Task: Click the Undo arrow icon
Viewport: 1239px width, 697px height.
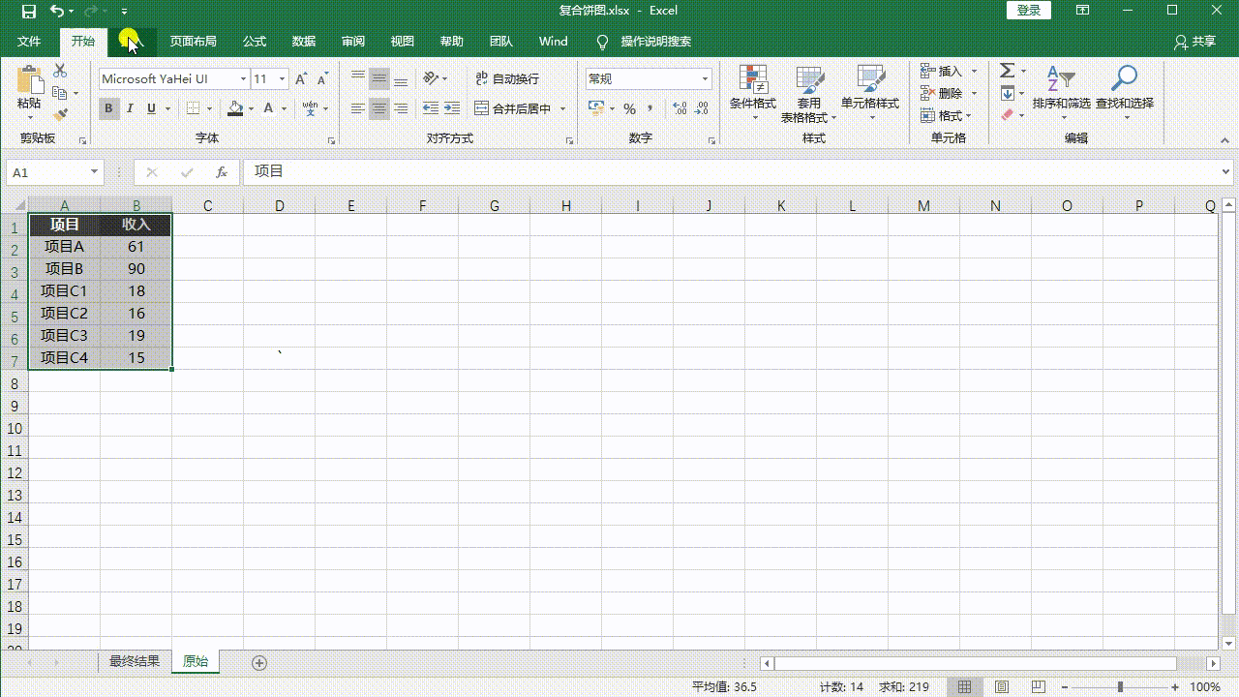Action: coord(57,11)
